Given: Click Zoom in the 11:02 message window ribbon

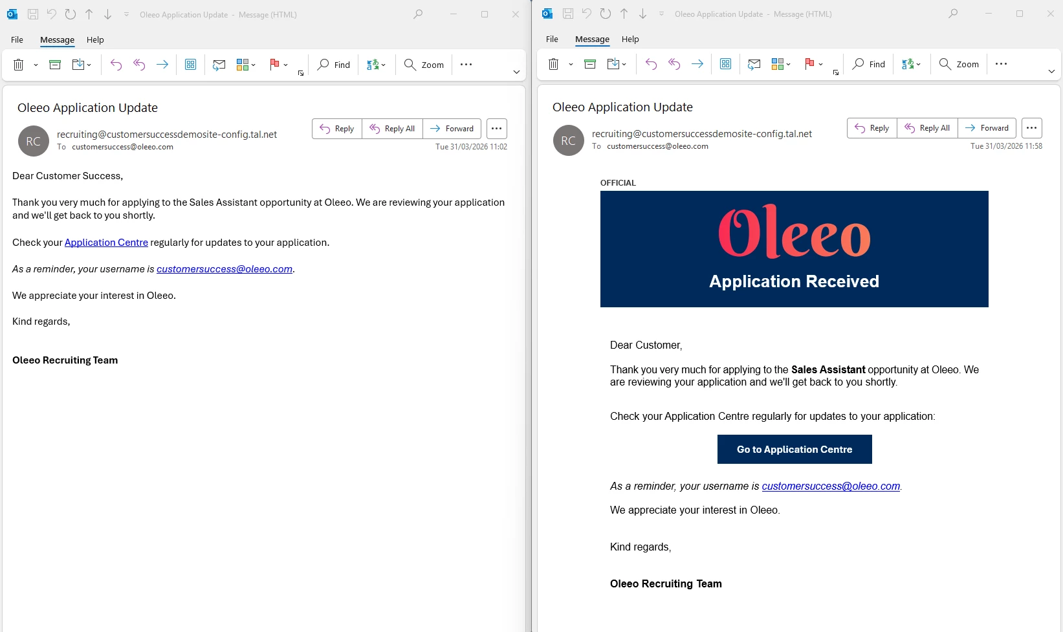Looking at the screenshot, I should click(424, 65).
